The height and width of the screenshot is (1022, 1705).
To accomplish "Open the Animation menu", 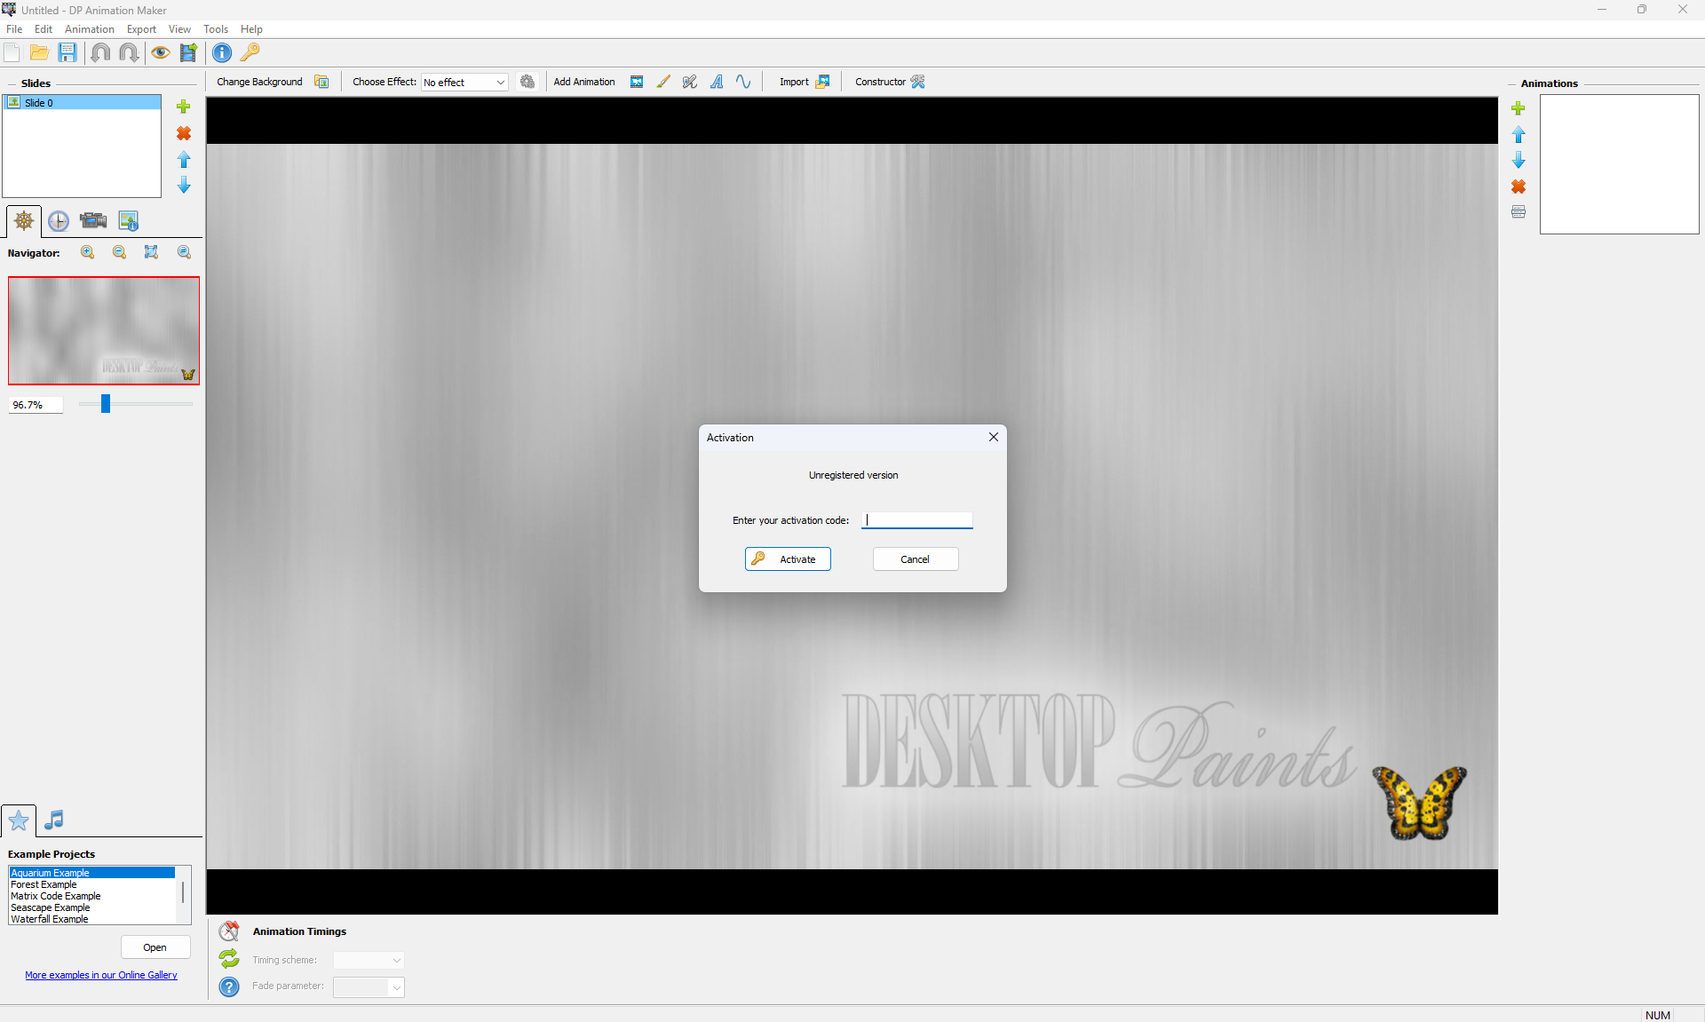I will click(x=89, y=29).
